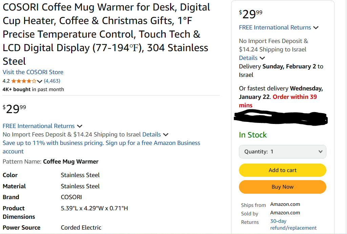Click the Sold by Amazon.com seller name

285,213
